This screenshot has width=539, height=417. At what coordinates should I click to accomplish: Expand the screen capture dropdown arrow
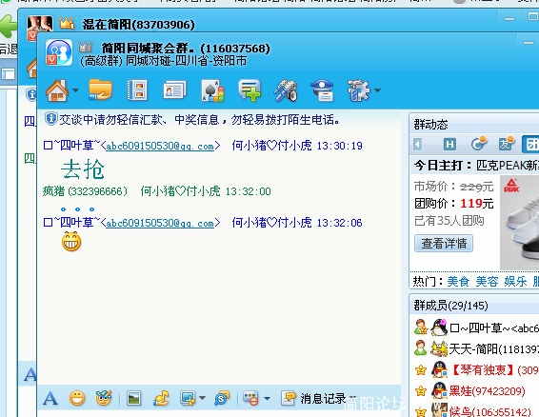click(x=203, y=399)
